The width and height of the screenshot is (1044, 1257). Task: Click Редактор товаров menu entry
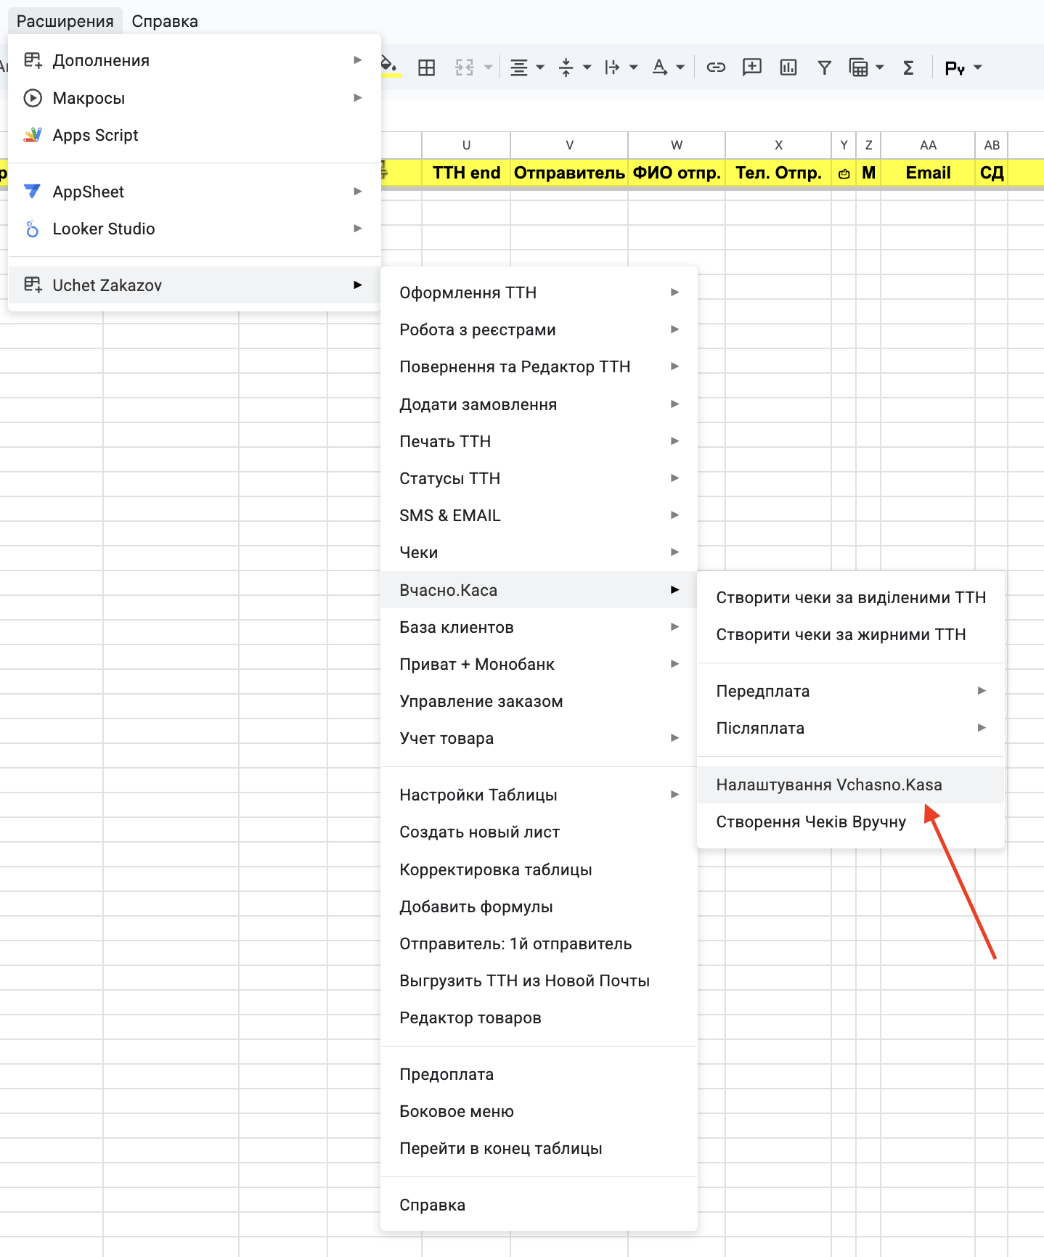click(470, 1018)
